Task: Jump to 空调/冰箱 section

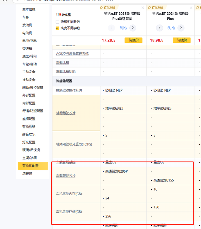Action: click(29, 158)
